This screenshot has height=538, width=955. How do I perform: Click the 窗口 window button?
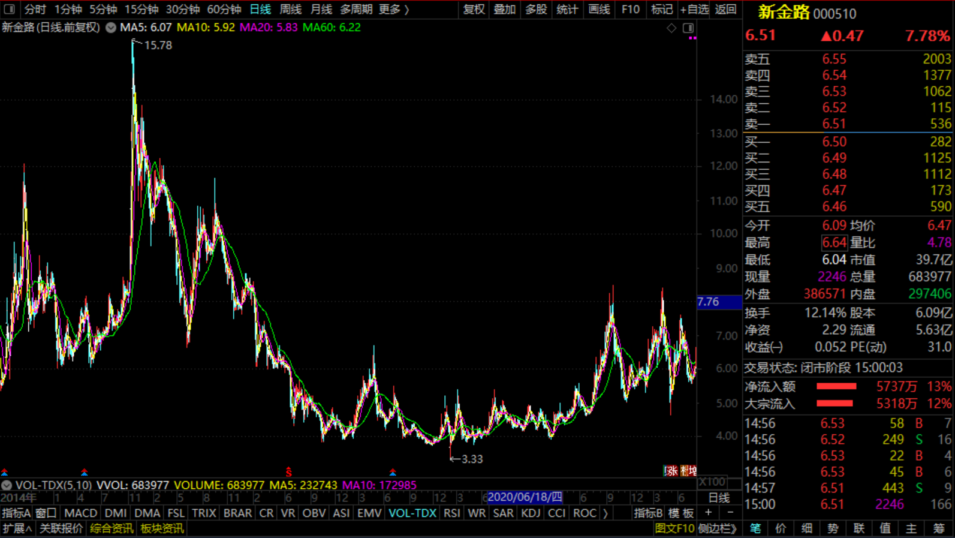click(46, 513)
